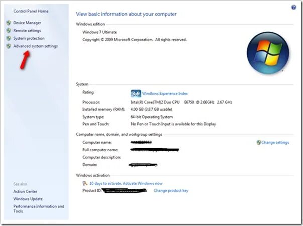Click the Device Manager shield icon

pos(9,23)
